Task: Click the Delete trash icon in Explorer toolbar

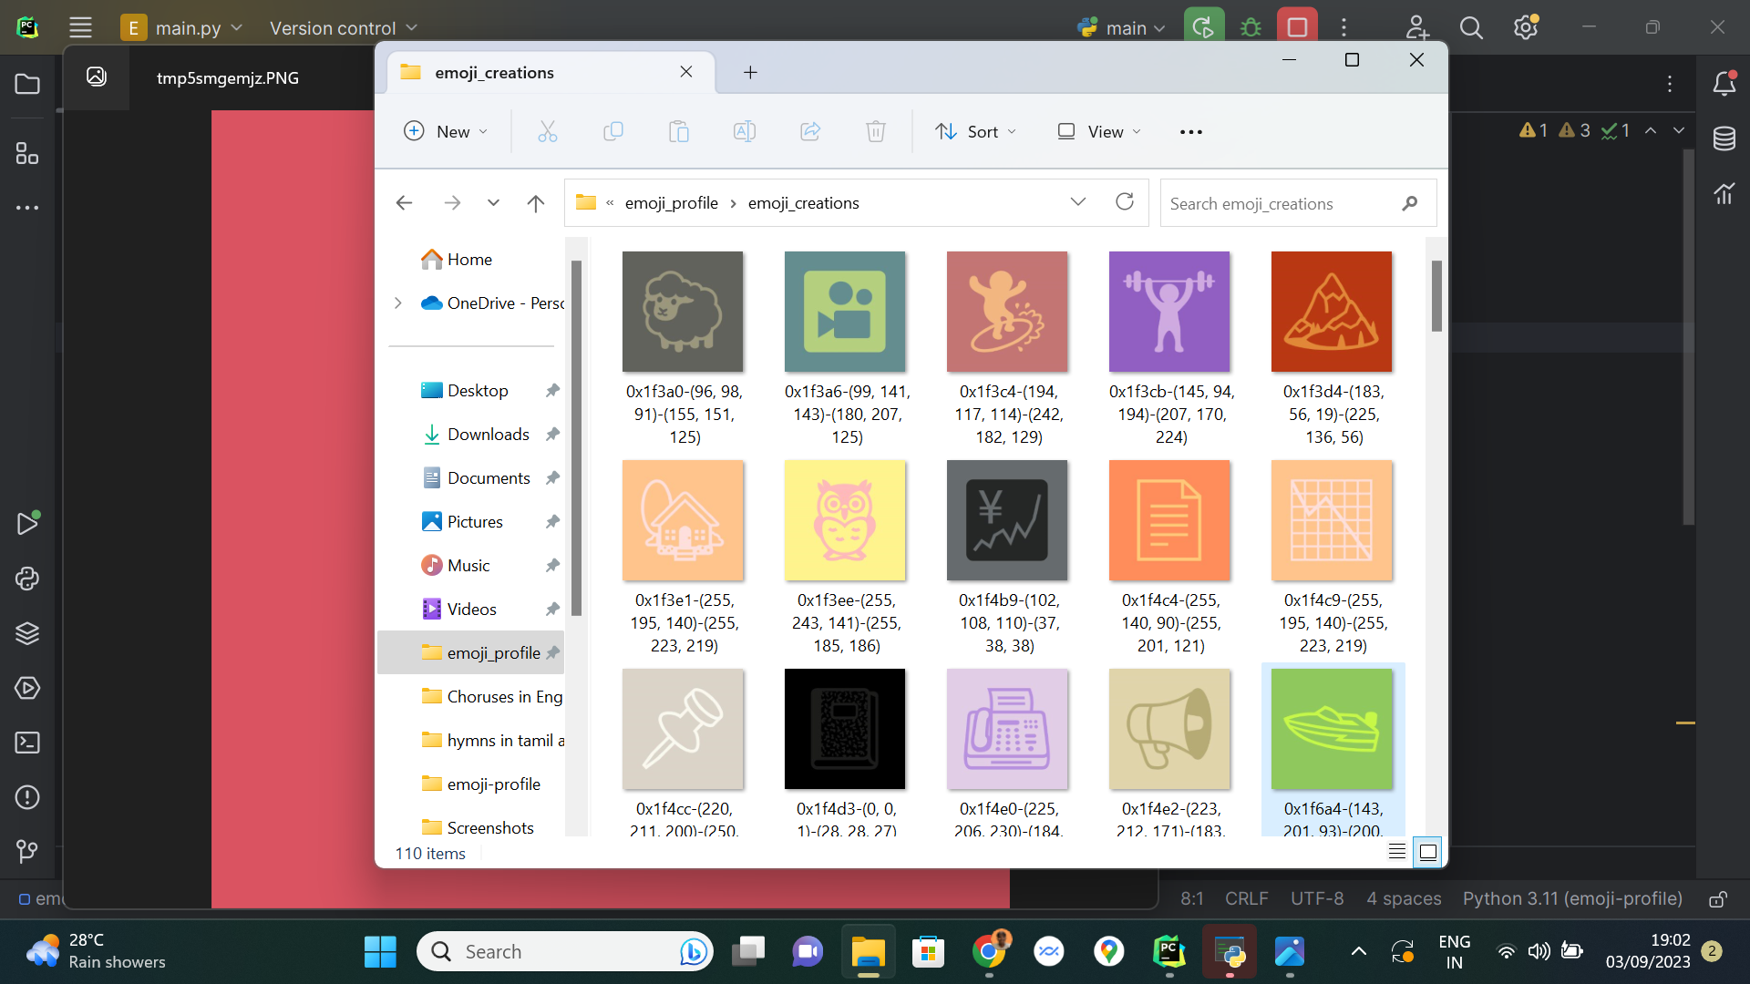Action: pos(875,132)
